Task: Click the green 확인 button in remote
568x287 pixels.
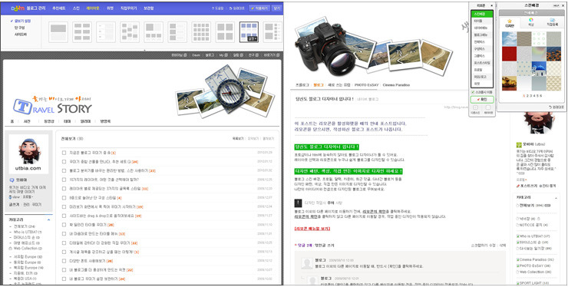Action: pos(482,99)
